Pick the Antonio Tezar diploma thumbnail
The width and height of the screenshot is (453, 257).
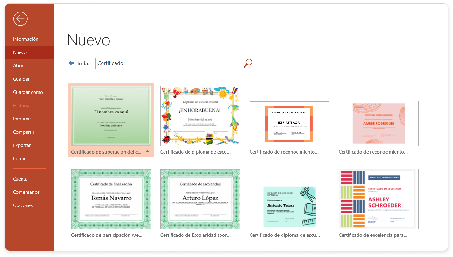tap(289, 206)
